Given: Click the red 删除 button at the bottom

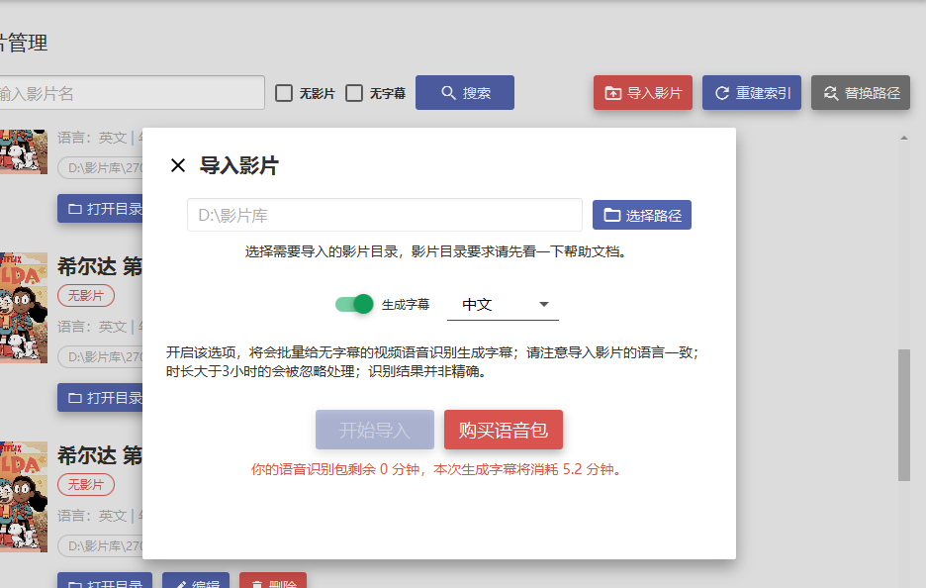Looking at the screenshot, I should (273, 580).
